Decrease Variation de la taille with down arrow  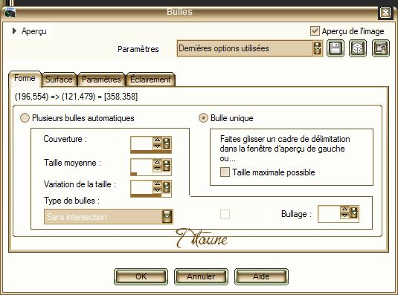click(158, 190)
